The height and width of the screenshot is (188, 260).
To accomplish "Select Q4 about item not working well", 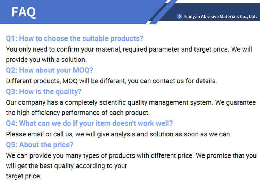I will click(x=89, y=123).
